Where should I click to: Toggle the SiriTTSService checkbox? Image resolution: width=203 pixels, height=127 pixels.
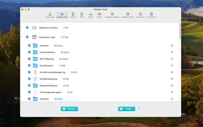[29, 59]
